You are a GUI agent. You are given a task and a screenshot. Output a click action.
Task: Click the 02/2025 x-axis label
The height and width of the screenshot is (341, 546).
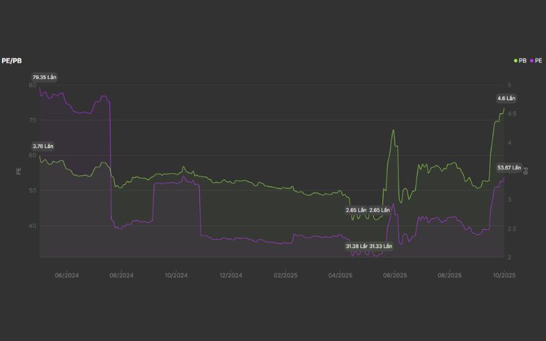click(x=285, y=276)
